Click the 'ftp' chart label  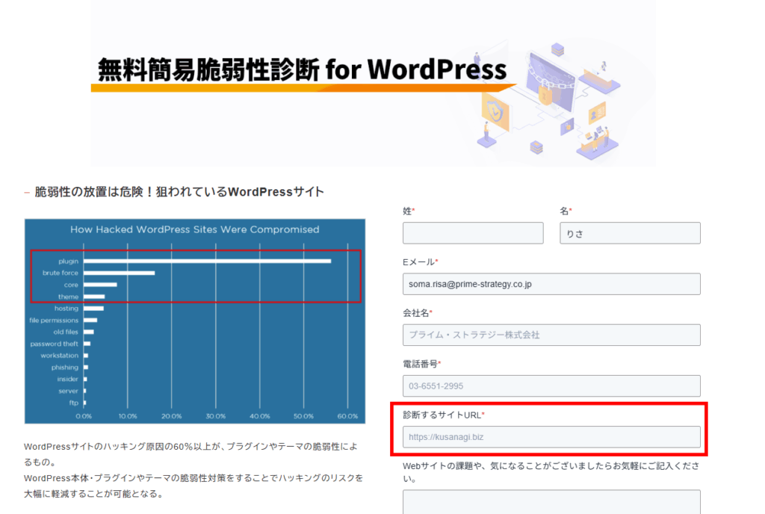(x=74, y=403)
